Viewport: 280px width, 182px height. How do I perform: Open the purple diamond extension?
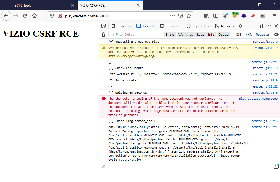[x=244, y=16]
